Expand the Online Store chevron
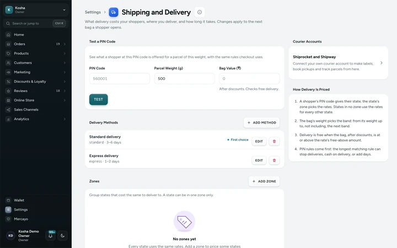 [x=65, y=100]
